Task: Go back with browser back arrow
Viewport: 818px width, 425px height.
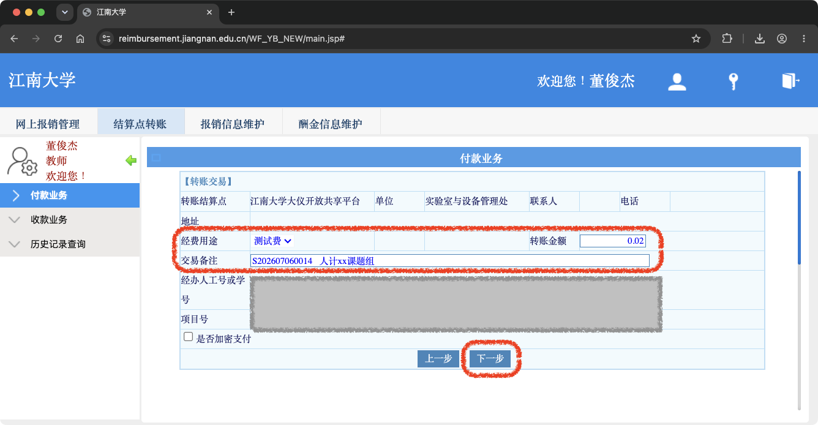Action: click(x=15, y=39)
